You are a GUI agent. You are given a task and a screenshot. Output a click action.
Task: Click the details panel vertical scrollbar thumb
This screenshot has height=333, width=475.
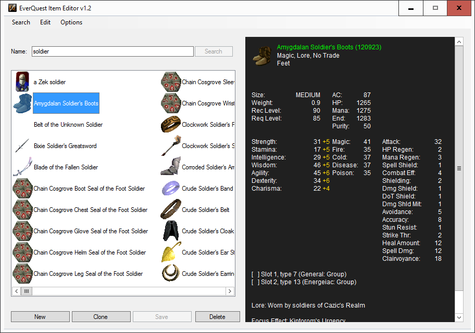click(459, 168)
